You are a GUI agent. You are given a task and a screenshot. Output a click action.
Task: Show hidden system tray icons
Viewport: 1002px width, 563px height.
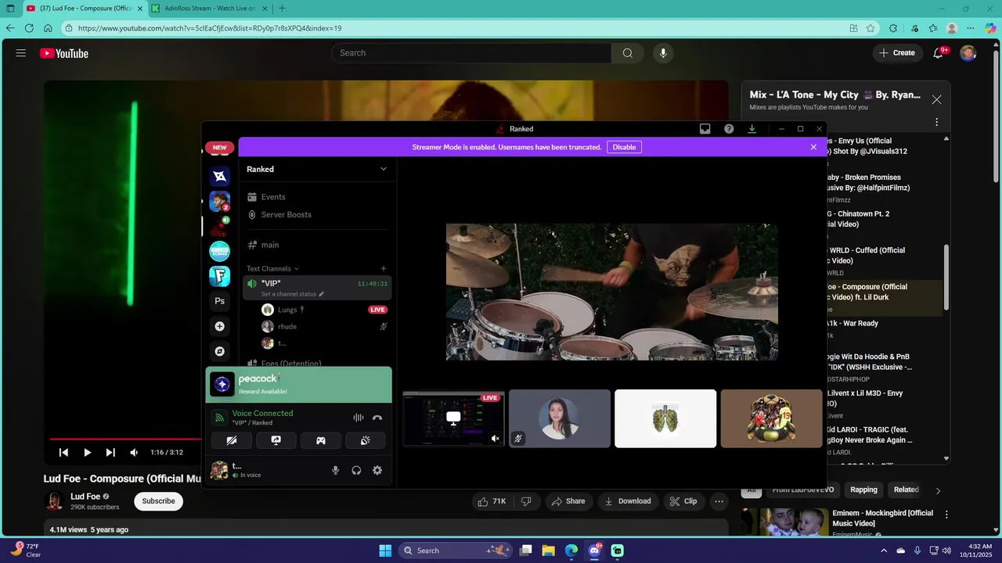coord(884,550)
